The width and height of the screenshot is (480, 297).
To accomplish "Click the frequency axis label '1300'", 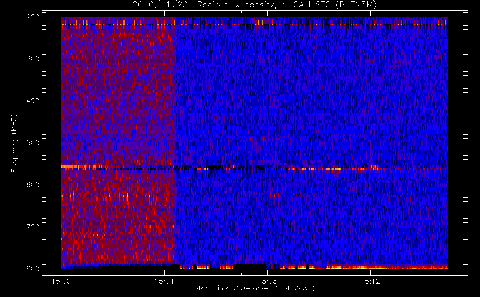I will 31,59.
